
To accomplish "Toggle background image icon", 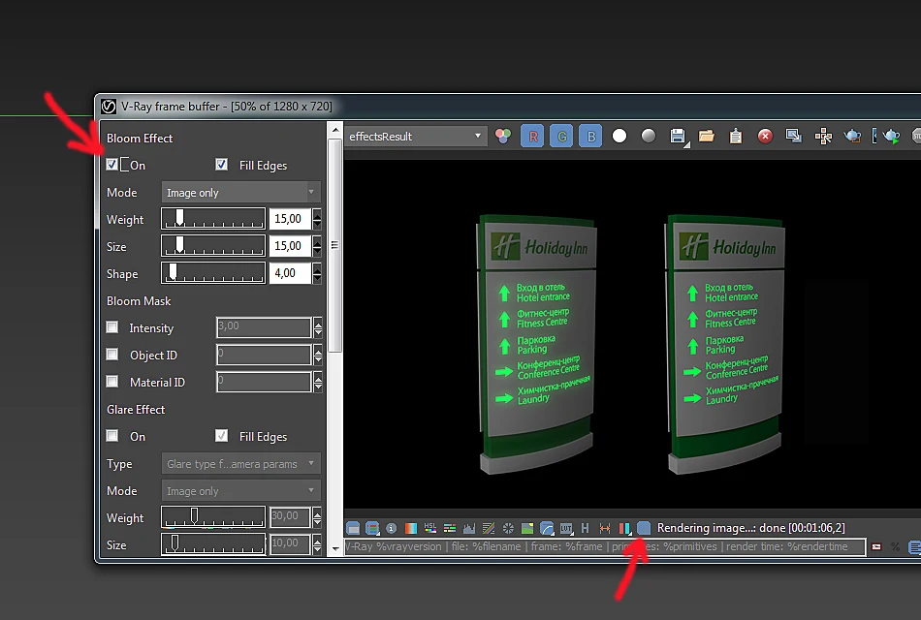I will [x=527, y=528].
